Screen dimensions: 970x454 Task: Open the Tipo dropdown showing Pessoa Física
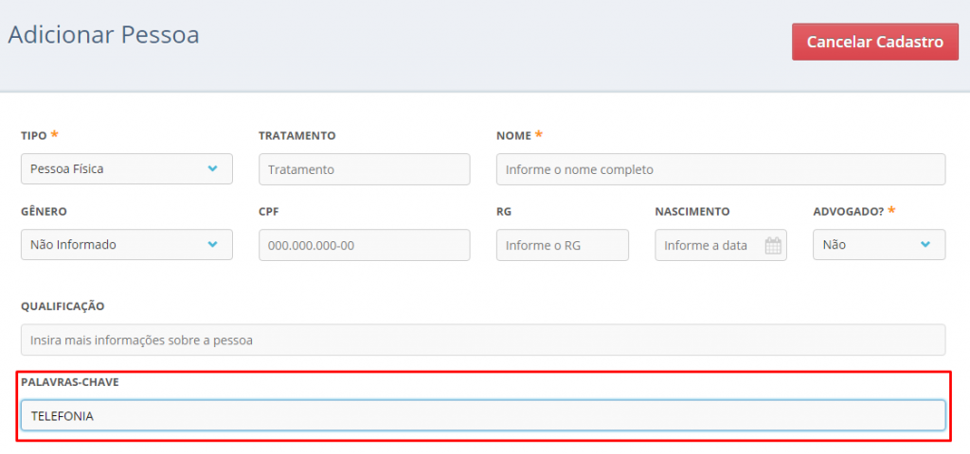[x=127, y=168]
